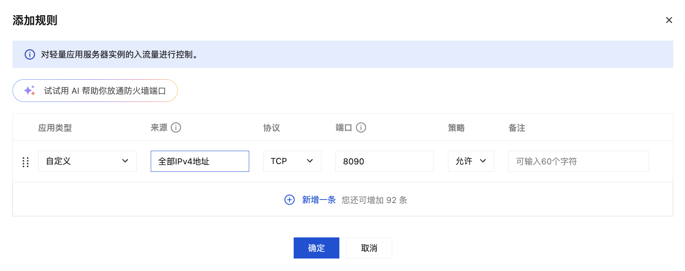The image size is (685, 271).
Task: Close the 添加规则 dialog with the X icon
Action: pos(669,20)
